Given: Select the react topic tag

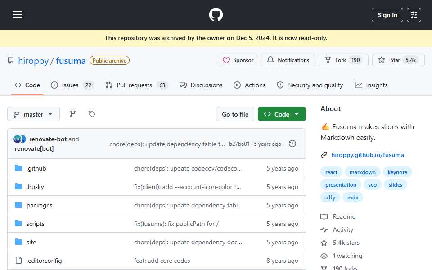Looking at the screenshot, I should click(331, 172).
